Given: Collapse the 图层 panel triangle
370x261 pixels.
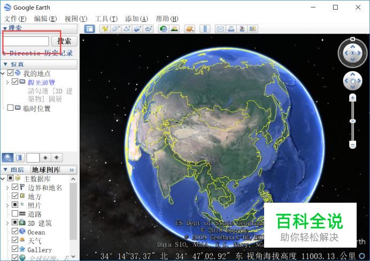Looking at the screenshot, I should (5, 170).
